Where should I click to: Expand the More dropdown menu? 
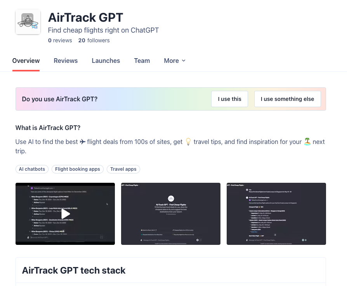175,61
